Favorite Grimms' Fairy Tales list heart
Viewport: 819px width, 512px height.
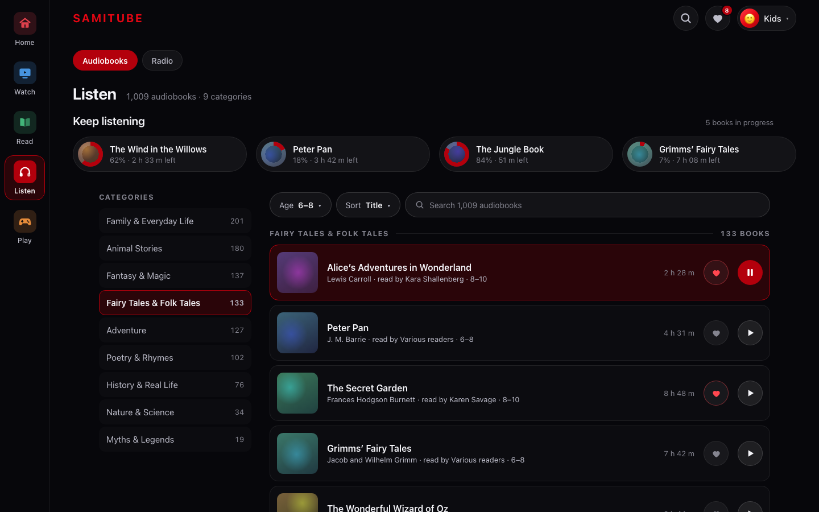(716, 453)
